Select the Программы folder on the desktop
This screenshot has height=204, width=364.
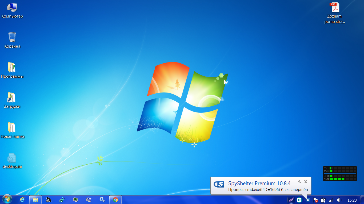coord(12,70)
